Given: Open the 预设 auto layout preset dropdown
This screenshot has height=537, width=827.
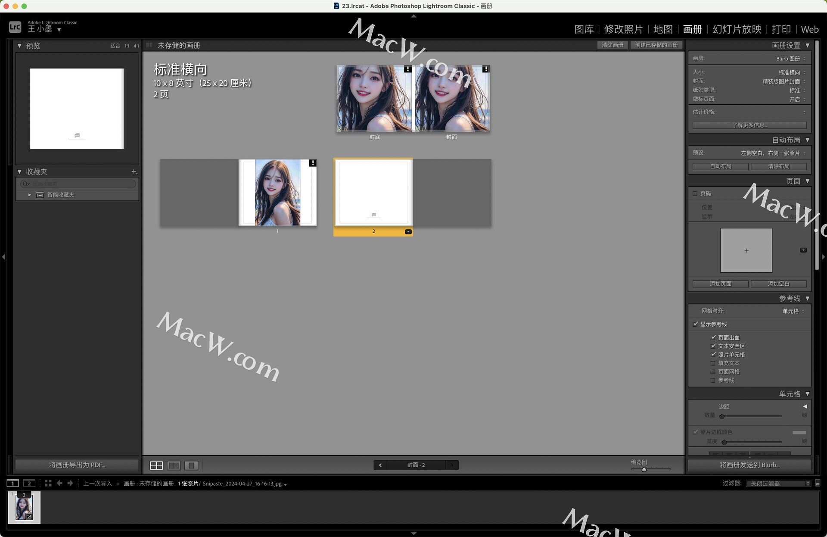Looking at the screenshot, I should point(770,153).
